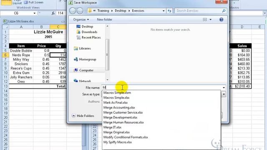
Task: Click the Back navigation arrow in Save Workspace
Action: tap(73, 11)
